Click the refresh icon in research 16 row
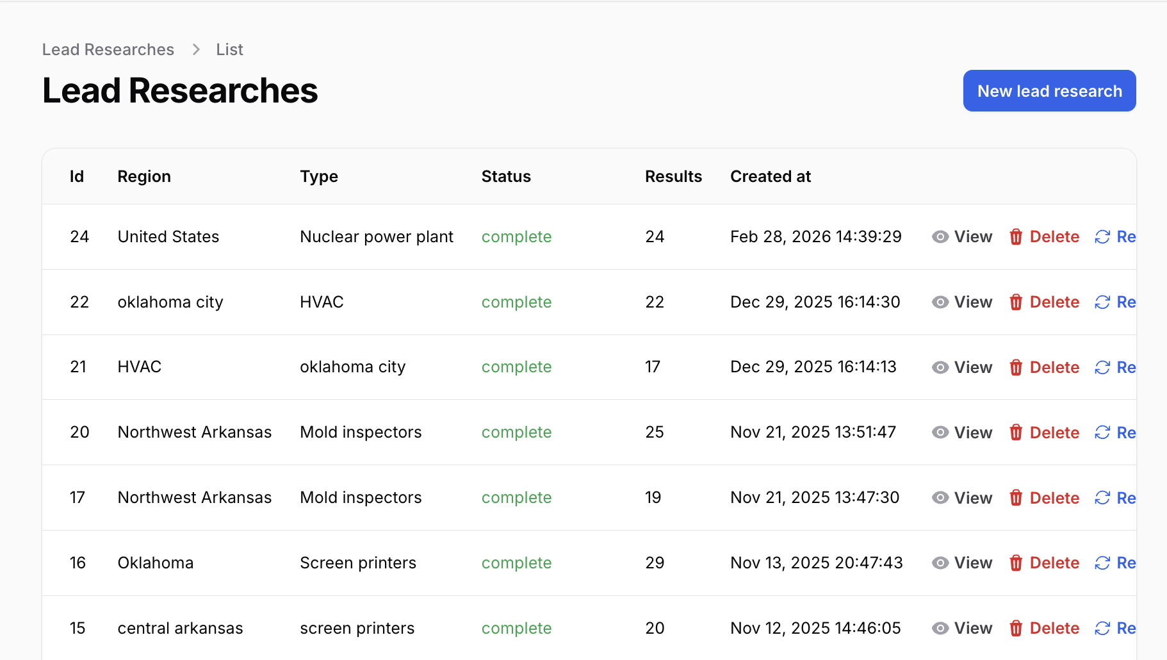1167x660 pixels. click(1102, 563)
